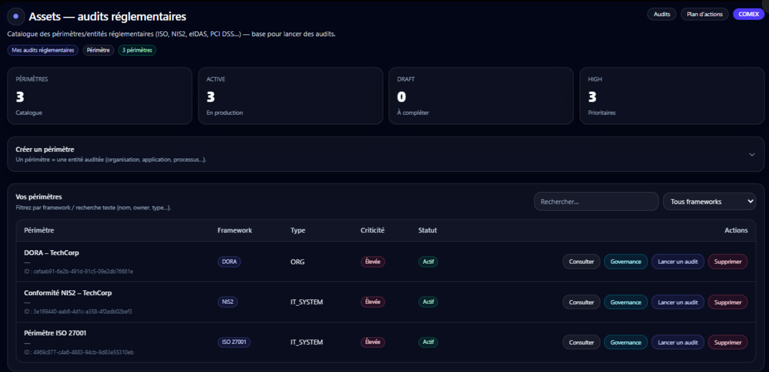
Task: Switch to the COMEX view
Action: coord(748,15)
